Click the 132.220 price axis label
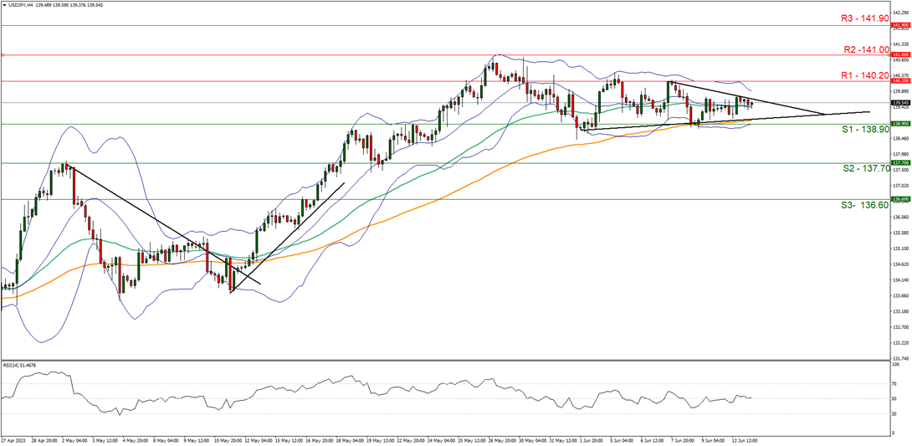The image size is (912, 446). click(901, 342)
